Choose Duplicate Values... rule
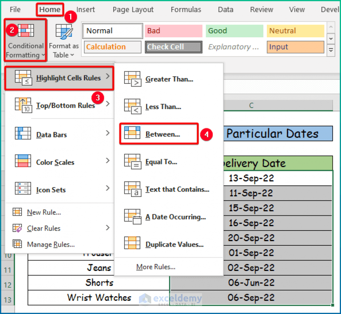Viewport: 341px width, 314px height. coord(169,244)
